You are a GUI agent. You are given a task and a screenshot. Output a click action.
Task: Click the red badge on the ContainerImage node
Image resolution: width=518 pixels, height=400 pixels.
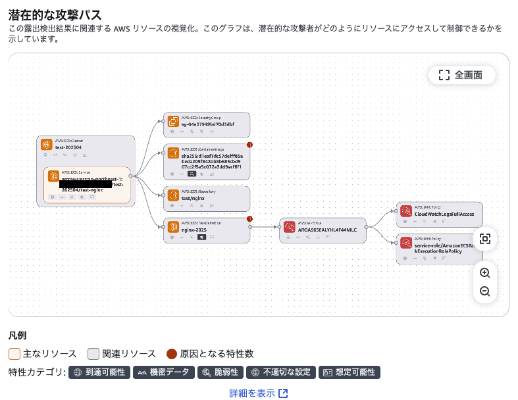pos(249,145)
